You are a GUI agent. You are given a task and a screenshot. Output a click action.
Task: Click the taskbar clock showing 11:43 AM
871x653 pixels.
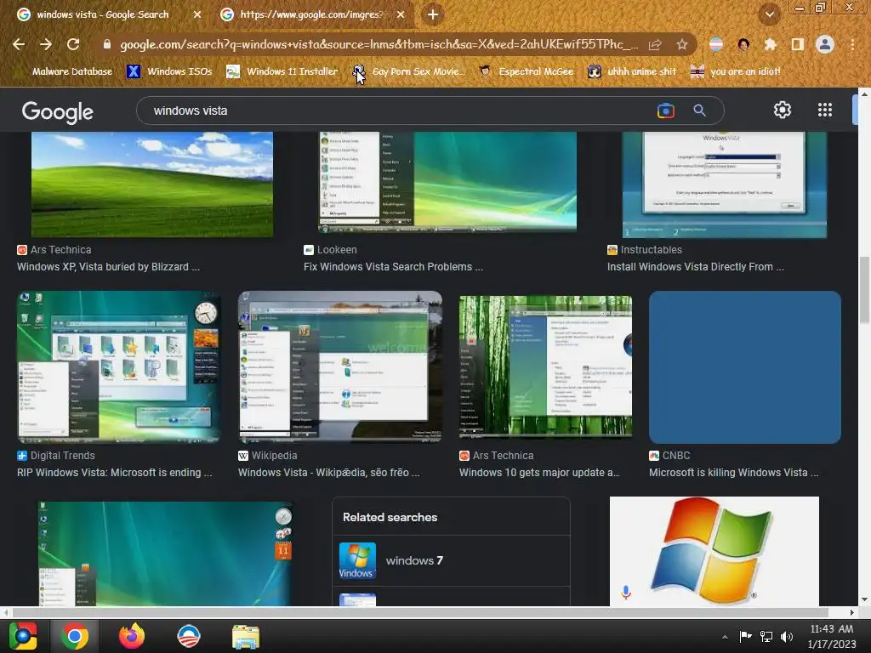click(832, 636)
